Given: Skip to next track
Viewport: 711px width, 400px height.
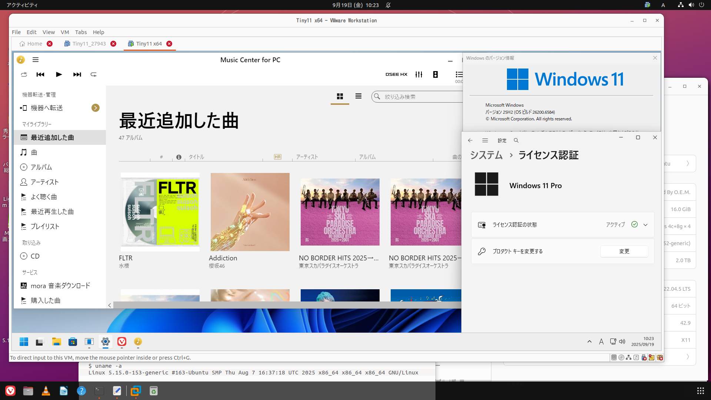Looking at the screenshot, I should [x=77, y=74].
